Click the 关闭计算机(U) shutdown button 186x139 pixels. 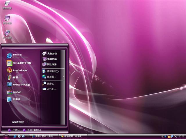(32, 130)
